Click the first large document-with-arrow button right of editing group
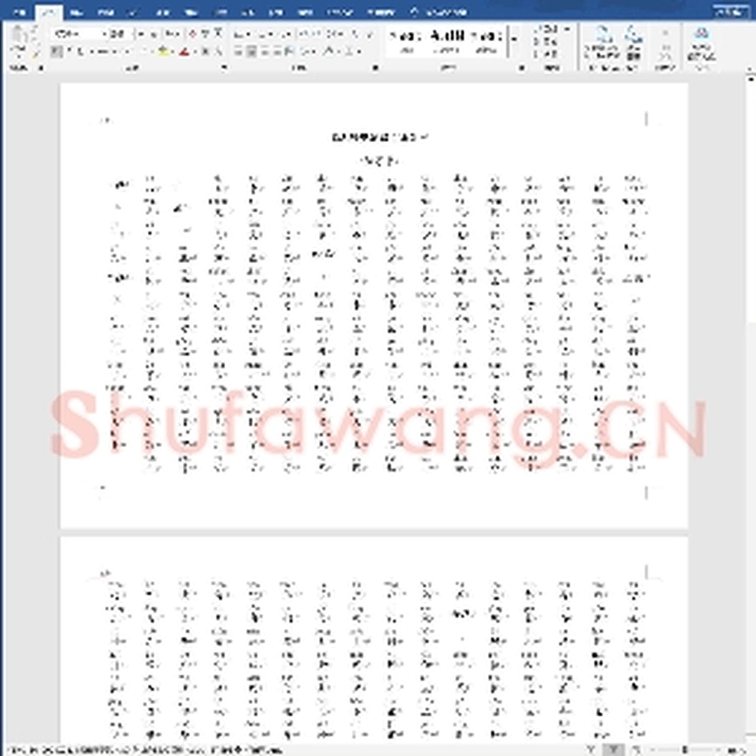 (601, 43)
